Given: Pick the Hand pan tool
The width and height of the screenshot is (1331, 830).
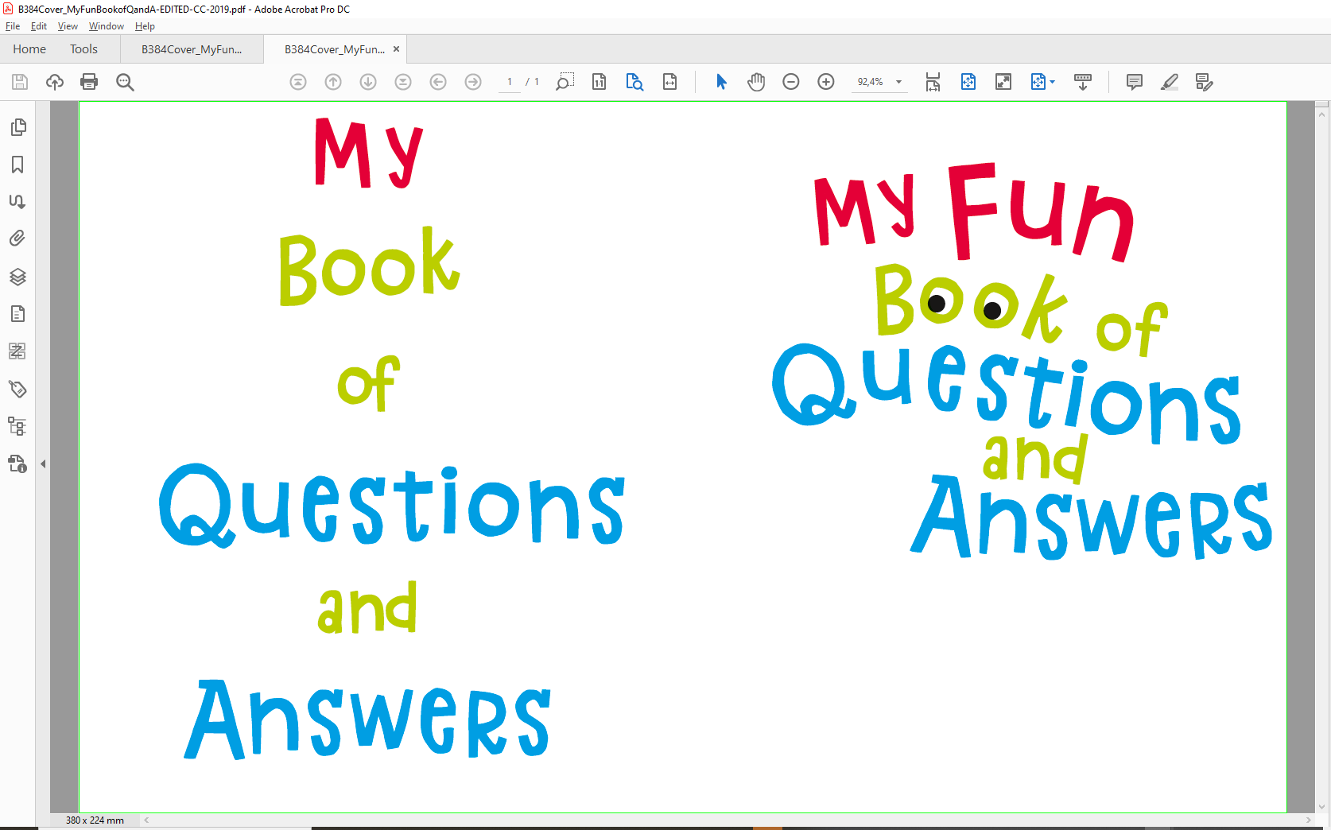Looking at the screenshot, I should click(756, 82).
